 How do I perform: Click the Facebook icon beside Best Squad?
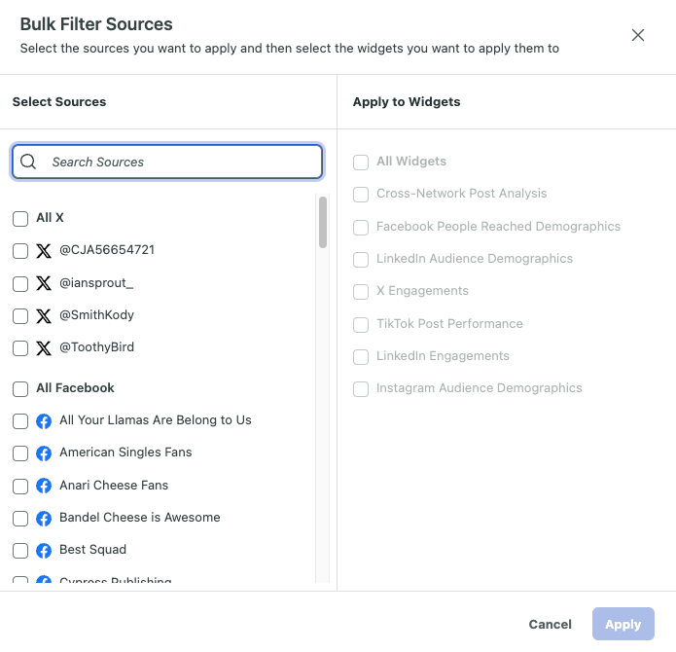tap(44, 551)
